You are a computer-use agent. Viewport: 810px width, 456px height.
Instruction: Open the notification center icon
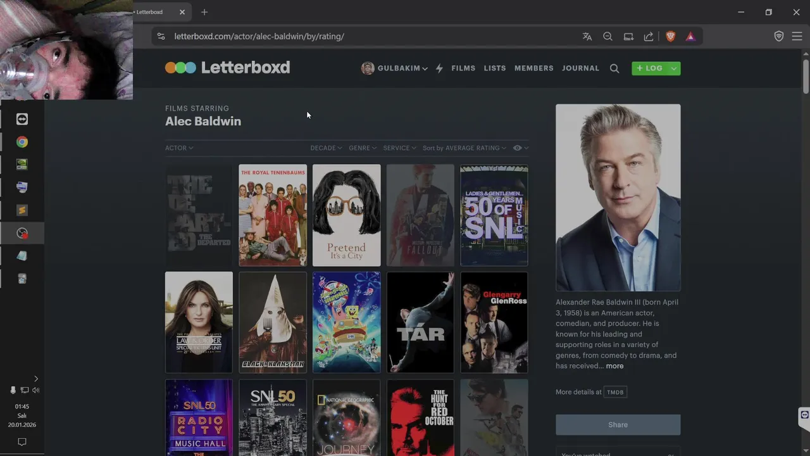point(22,441)
